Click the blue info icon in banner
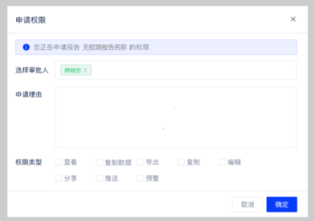 click(26, 47)
